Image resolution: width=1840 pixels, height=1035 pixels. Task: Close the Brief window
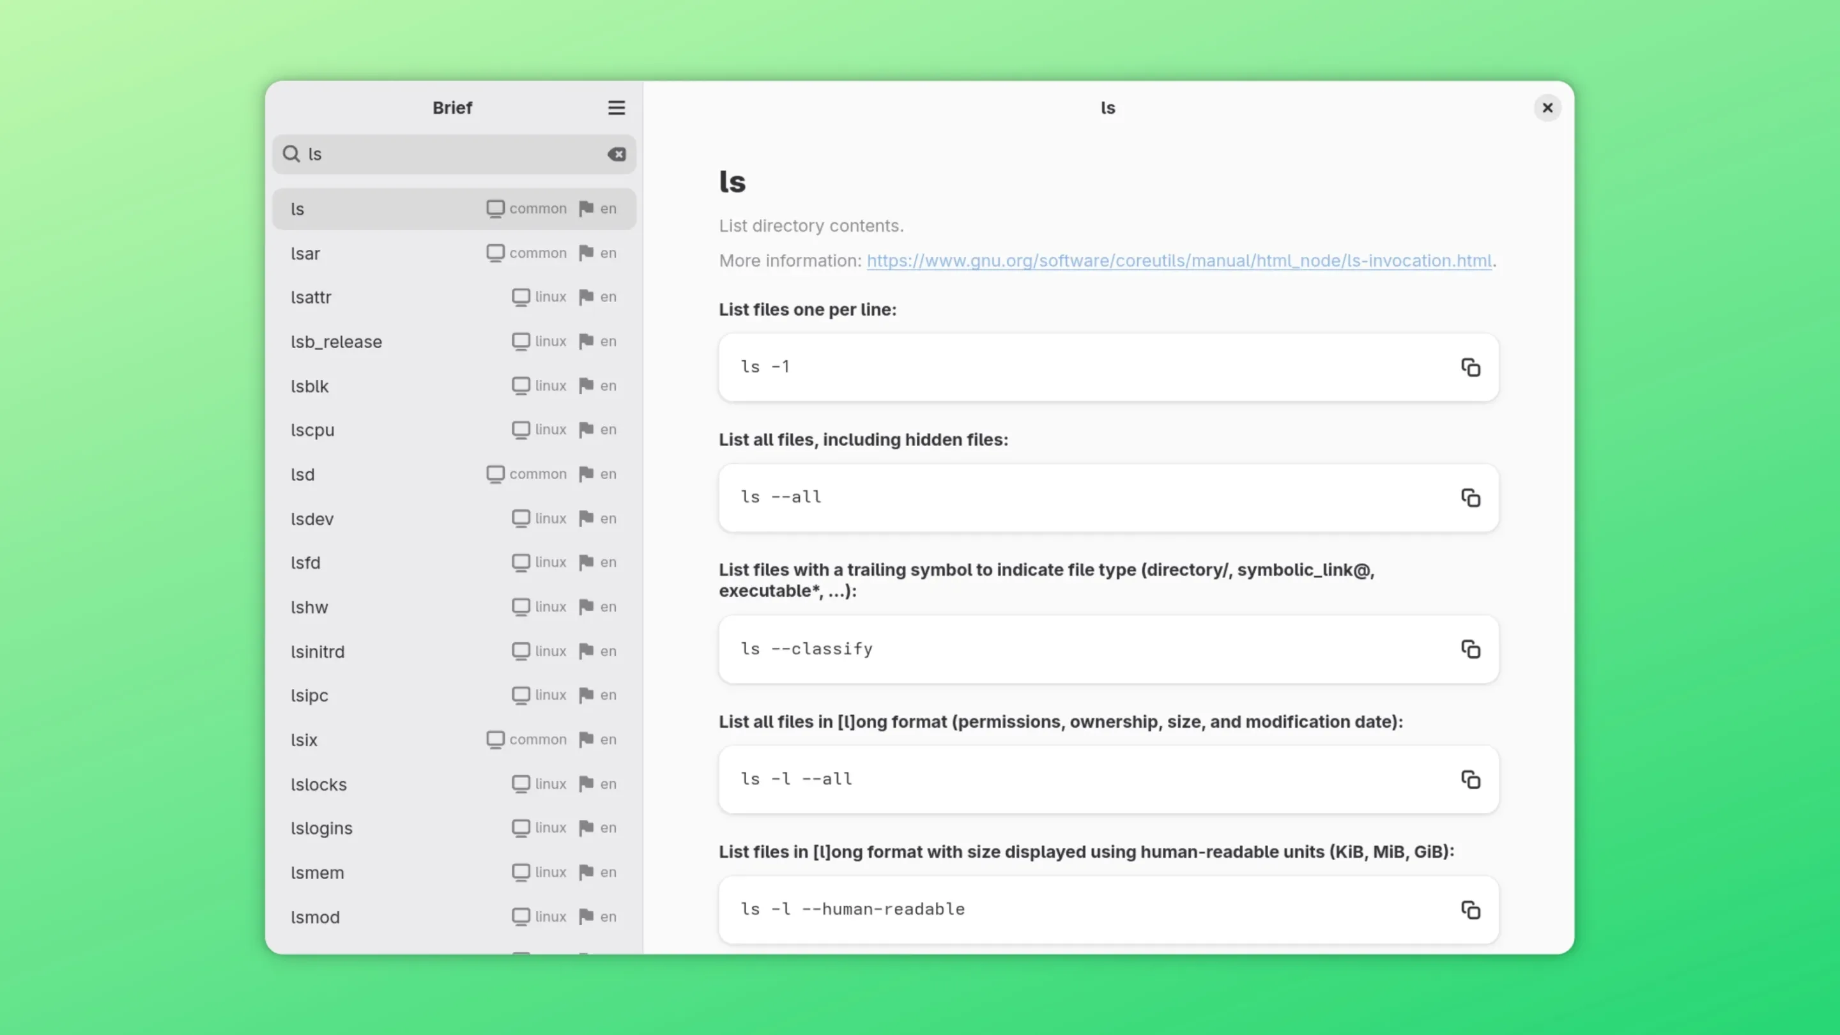coord(1547,108)
